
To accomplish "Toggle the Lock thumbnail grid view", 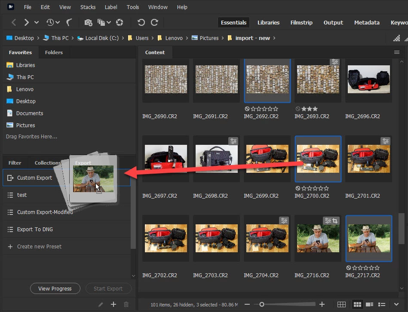I will pyautogui.click(x=341, y=304).
